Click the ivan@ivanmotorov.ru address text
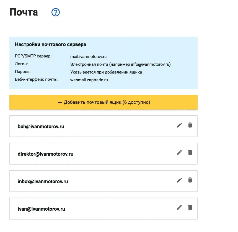This screenshot has width=238, height=232. pyautogui.click(x=41, y=209)
